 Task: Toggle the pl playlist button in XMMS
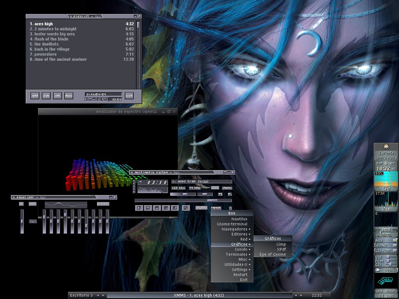(230, 194)
